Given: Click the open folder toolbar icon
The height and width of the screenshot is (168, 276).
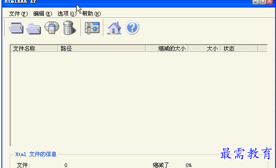Looking at the screenshot, I should (x=34, y=28).
